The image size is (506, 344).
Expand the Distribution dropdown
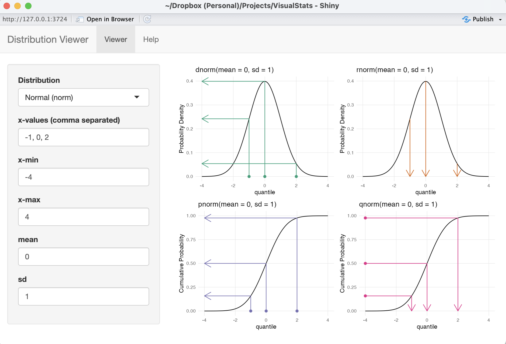83,97
